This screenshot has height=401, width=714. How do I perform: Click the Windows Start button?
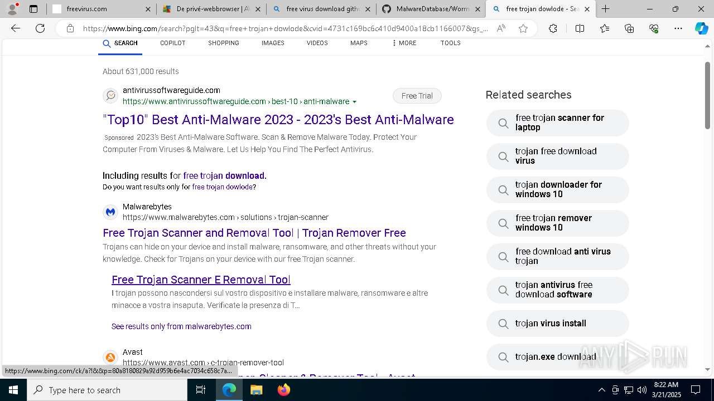pyautogui.click(x=13, y=390)
